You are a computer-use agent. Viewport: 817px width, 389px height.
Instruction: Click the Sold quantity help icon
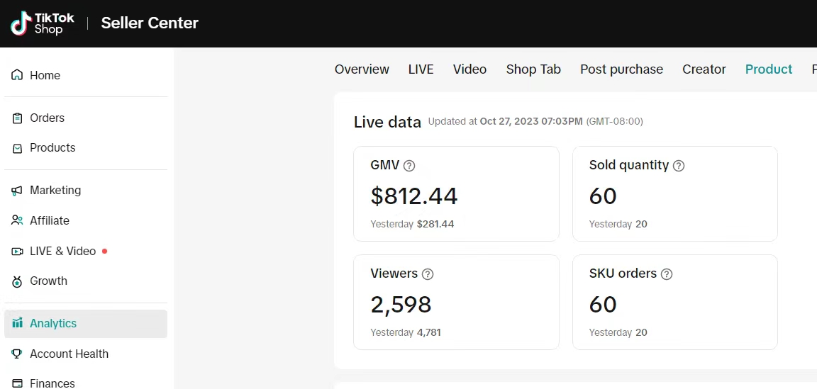(x=679, y=166)
